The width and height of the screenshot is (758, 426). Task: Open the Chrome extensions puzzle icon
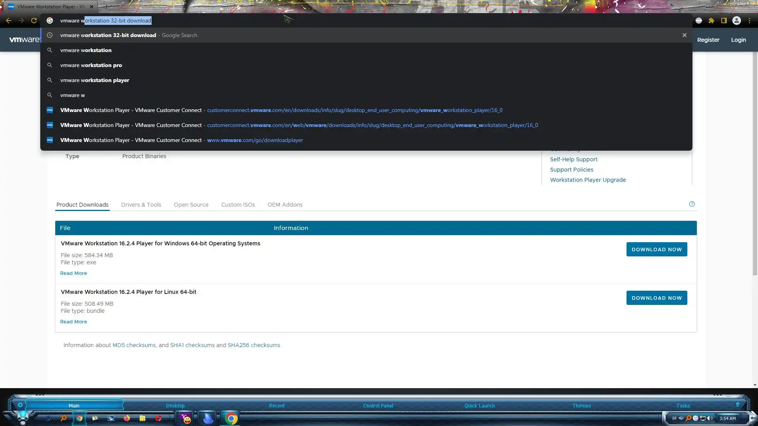(711, 21)
